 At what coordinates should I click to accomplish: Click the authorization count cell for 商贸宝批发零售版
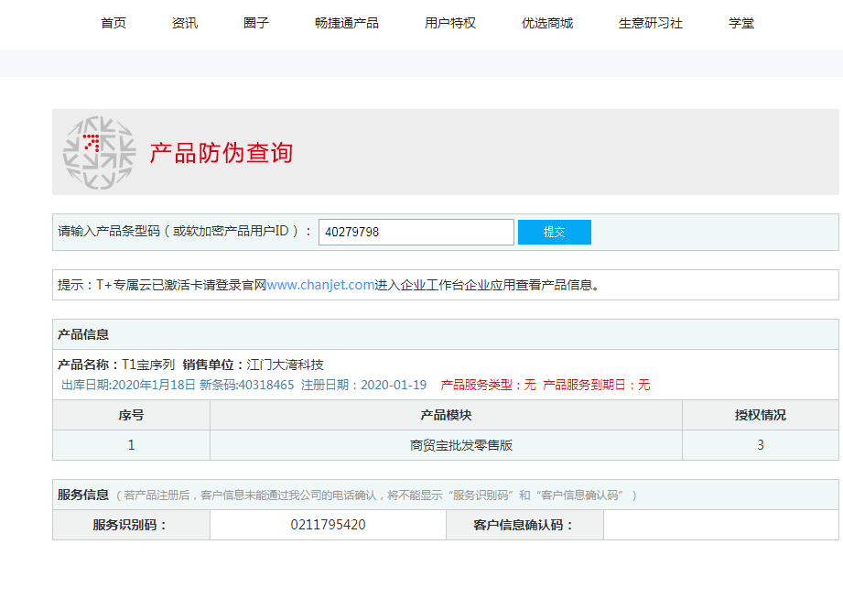[x=761, y=445]
